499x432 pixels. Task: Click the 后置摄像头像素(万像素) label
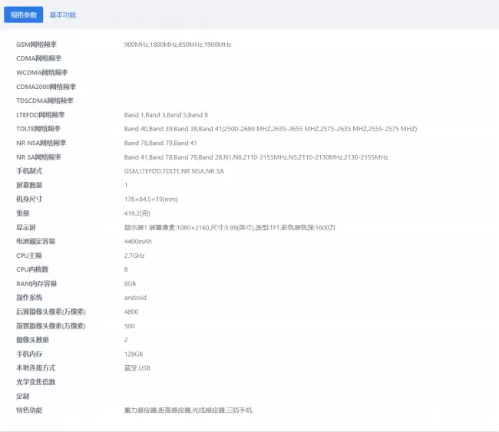[x=51, y=312]
